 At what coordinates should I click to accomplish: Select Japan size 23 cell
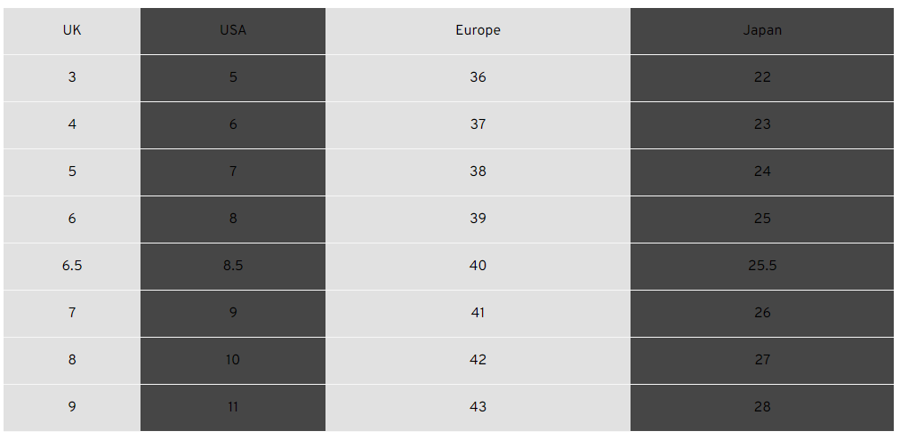(762, 124)
